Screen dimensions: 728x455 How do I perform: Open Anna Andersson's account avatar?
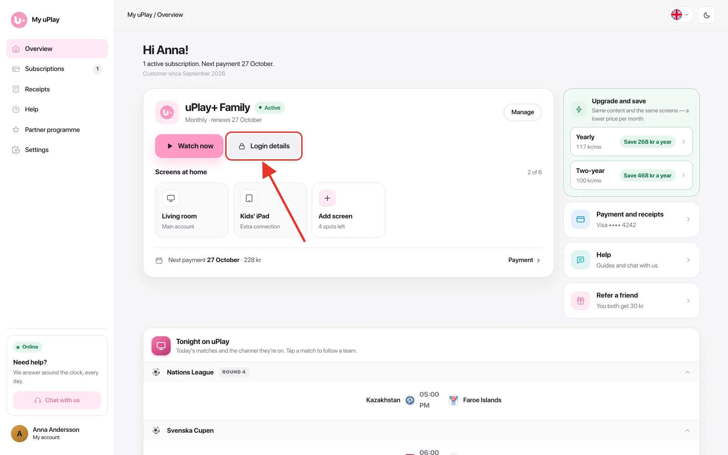point(20,434)
